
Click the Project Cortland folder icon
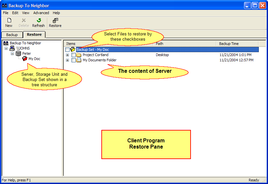[x=79, y=55]
